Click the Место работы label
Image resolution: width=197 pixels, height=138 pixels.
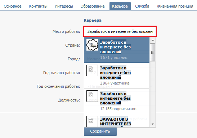pyautogui.click(x=66, y=31)
